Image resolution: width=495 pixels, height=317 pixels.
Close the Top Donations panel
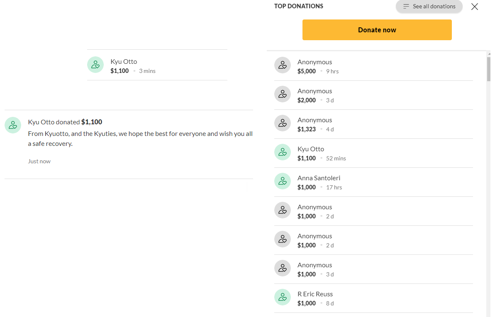pyautogui.click(x=475, y=7)
